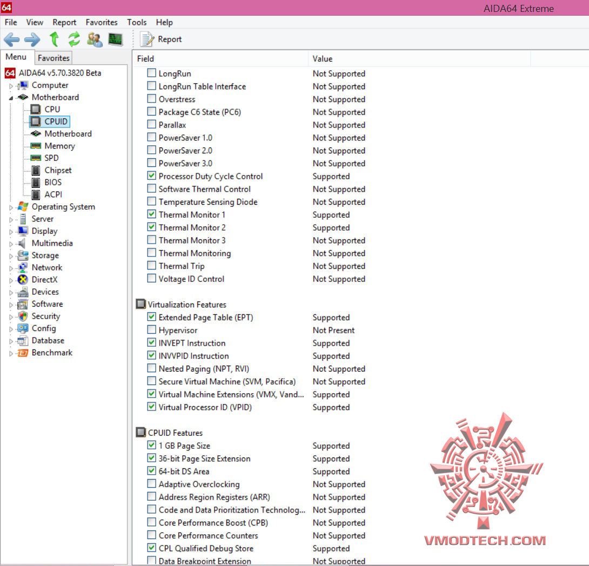Open the View menu

[x=35, y=23]
